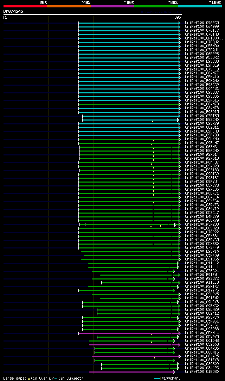Click the UniRef100_Q8RVZ3 label

coord(202,205)
